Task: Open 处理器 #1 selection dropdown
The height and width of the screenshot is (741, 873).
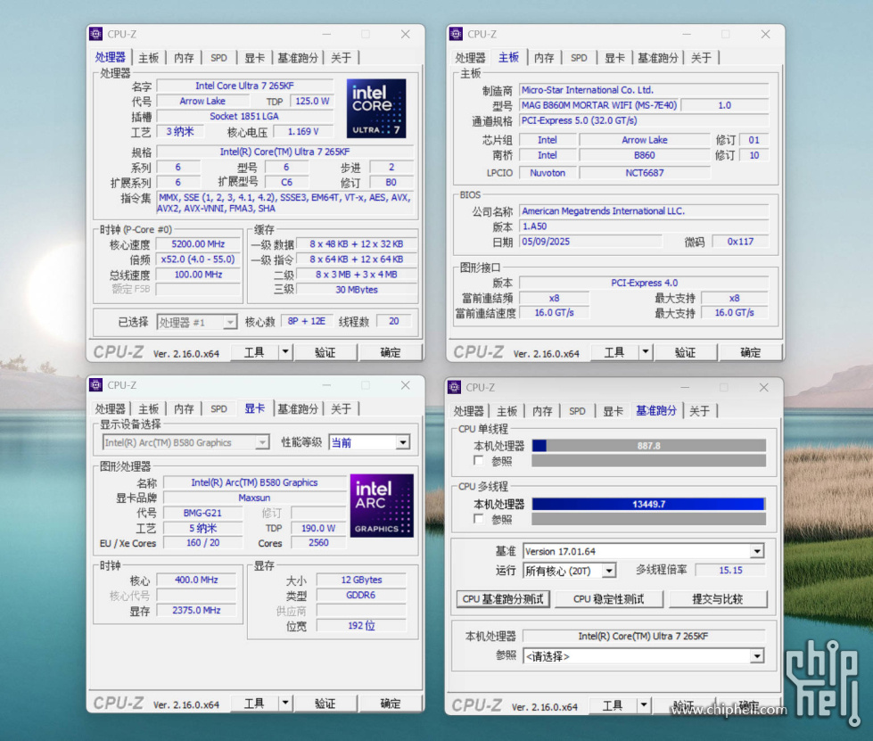Action: click(197, 322)
